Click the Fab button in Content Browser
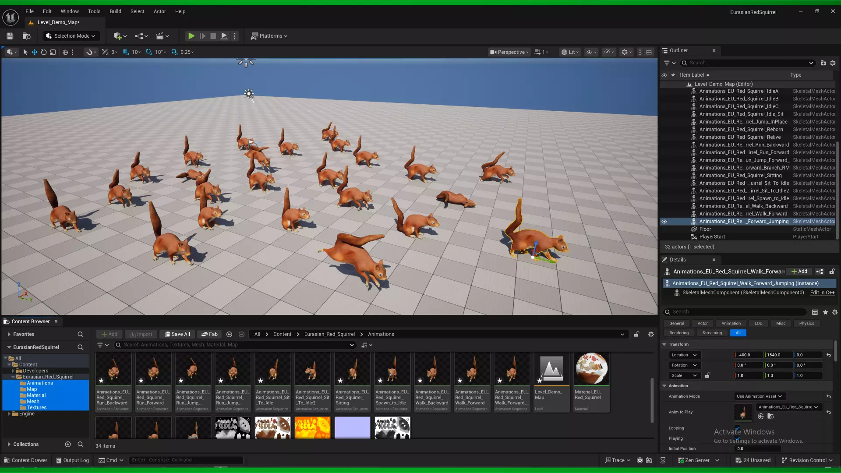 209,334
